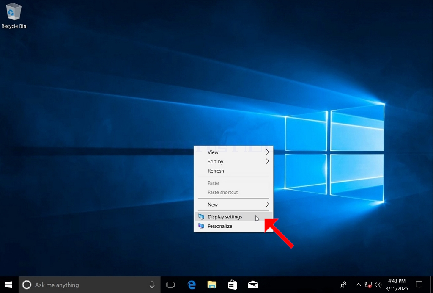Screen dimensions: 433x293
Task: Open the Mail app from taskbar
Action: 253,285
